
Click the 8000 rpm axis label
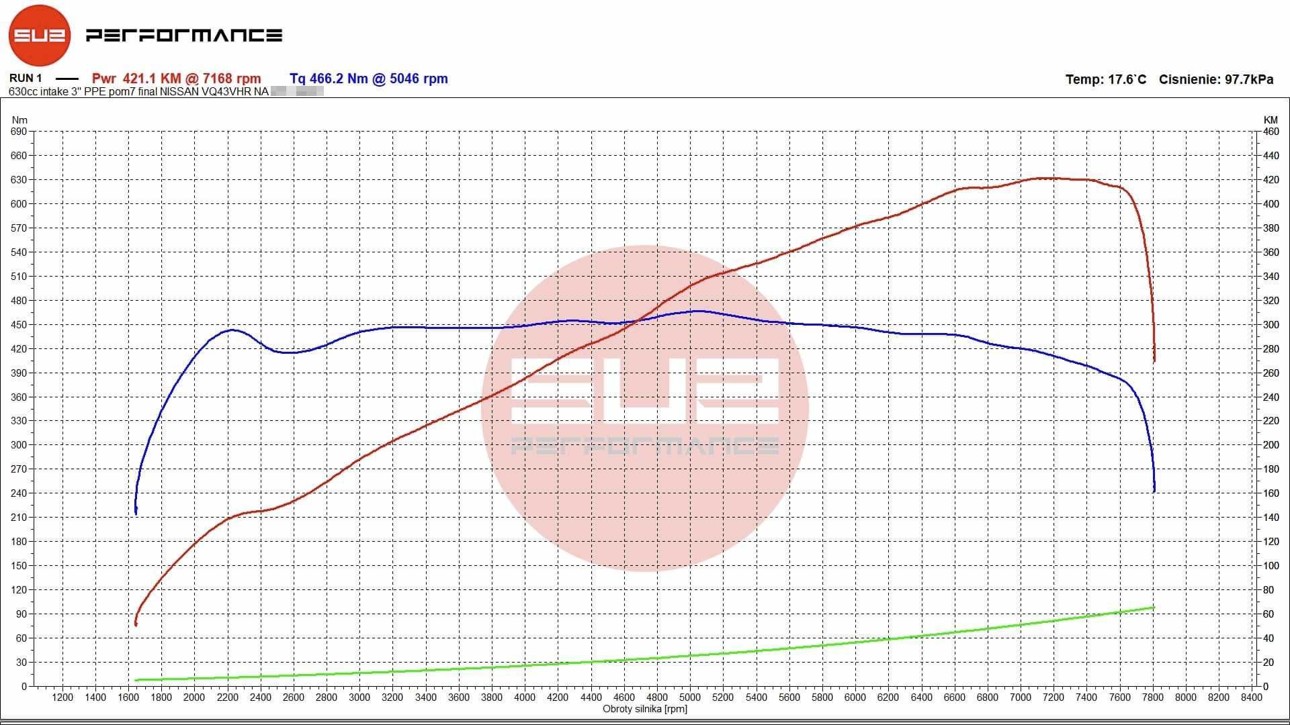click(x=1186, y=697)
